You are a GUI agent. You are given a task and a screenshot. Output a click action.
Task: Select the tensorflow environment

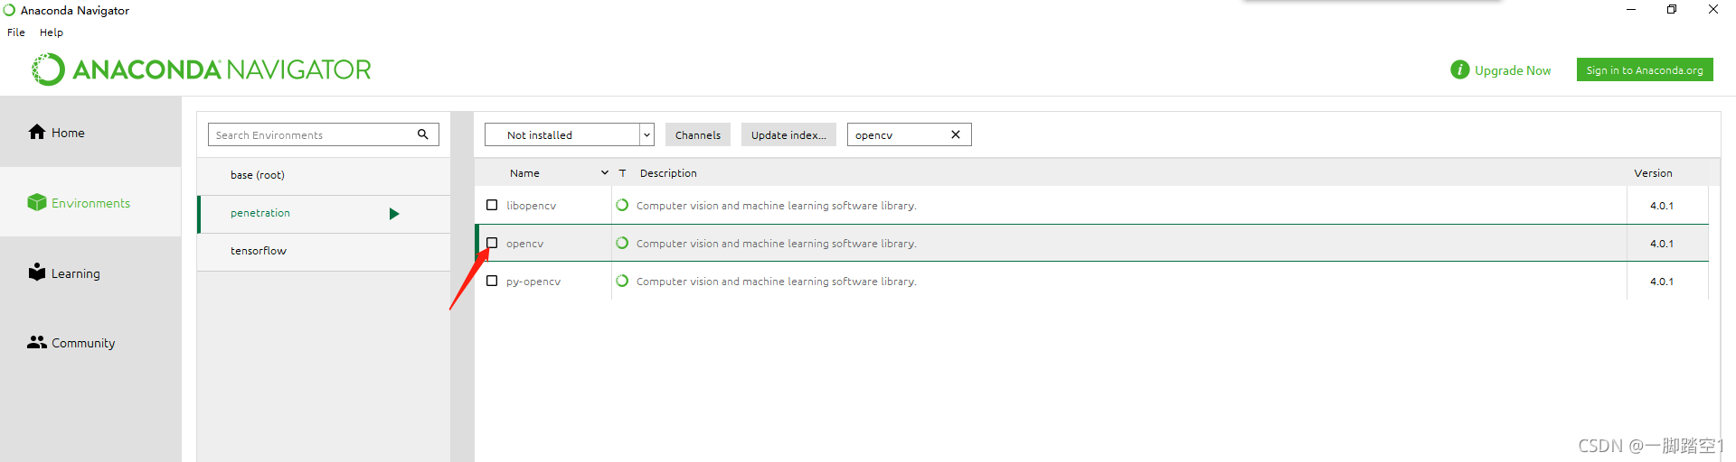324,252
